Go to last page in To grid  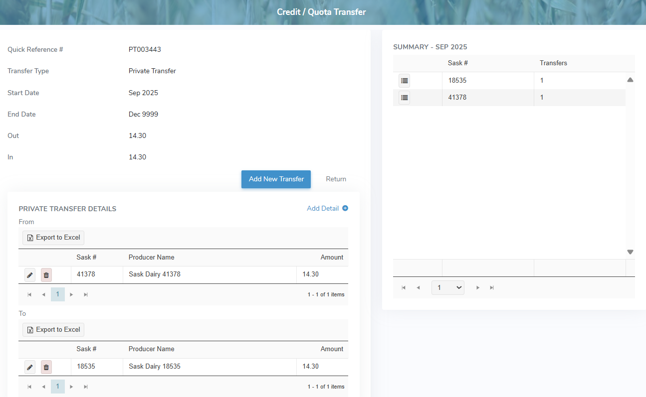tap(86, 387)
